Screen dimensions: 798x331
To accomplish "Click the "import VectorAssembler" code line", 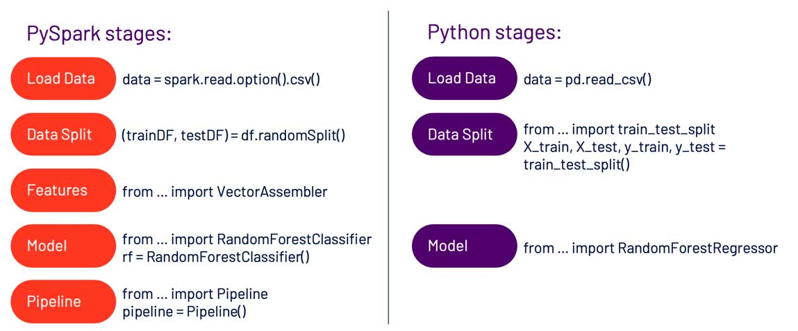I will [x=224, y=192].
